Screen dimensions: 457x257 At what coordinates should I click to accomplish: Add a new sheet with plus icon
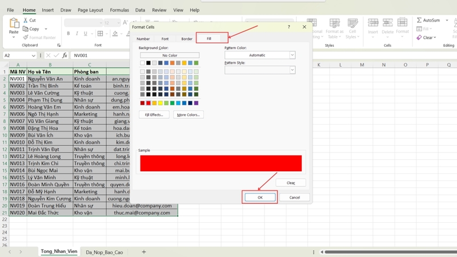(x=144, y=252)
